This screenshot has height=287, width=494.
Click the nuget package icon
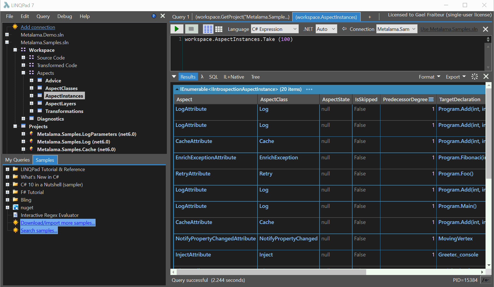tap(16, 207)
